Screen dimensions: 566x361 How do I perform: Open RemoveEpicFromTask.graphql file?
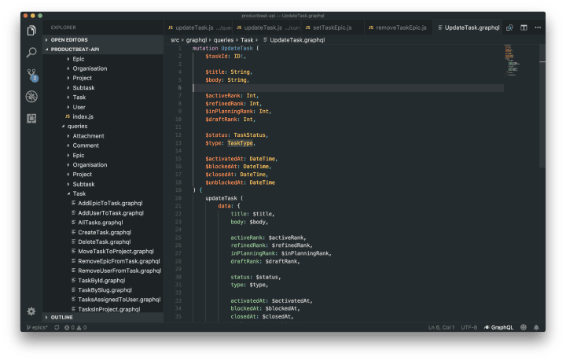click(x=103, y=261)
